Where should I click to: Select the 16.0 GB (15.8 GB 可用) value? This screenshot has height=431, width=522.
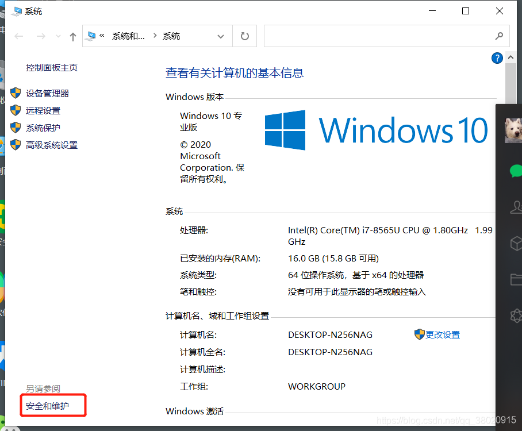coord(333,258)
